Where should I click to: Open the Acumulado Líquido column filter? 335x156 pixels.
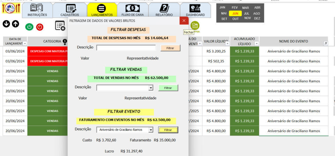click(256, 44)
